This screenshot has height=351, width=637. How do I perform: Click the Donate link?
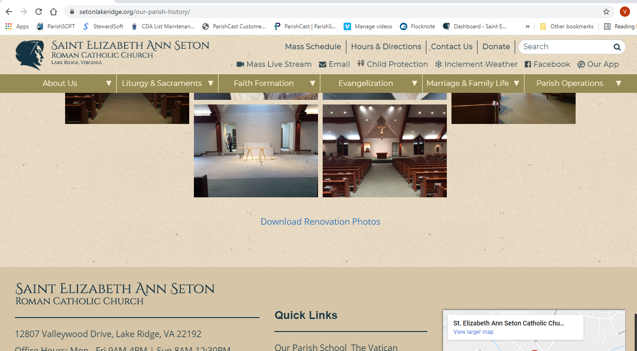coord(496,46)
